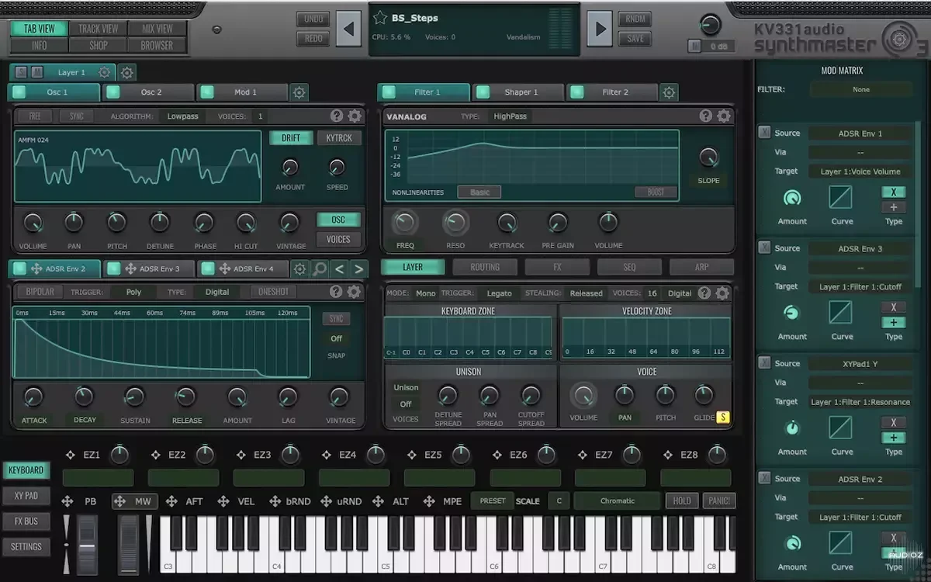Click the previous preset arrow button
The height and width of the screenshot is (582, 931).
[x=348, y=29]
